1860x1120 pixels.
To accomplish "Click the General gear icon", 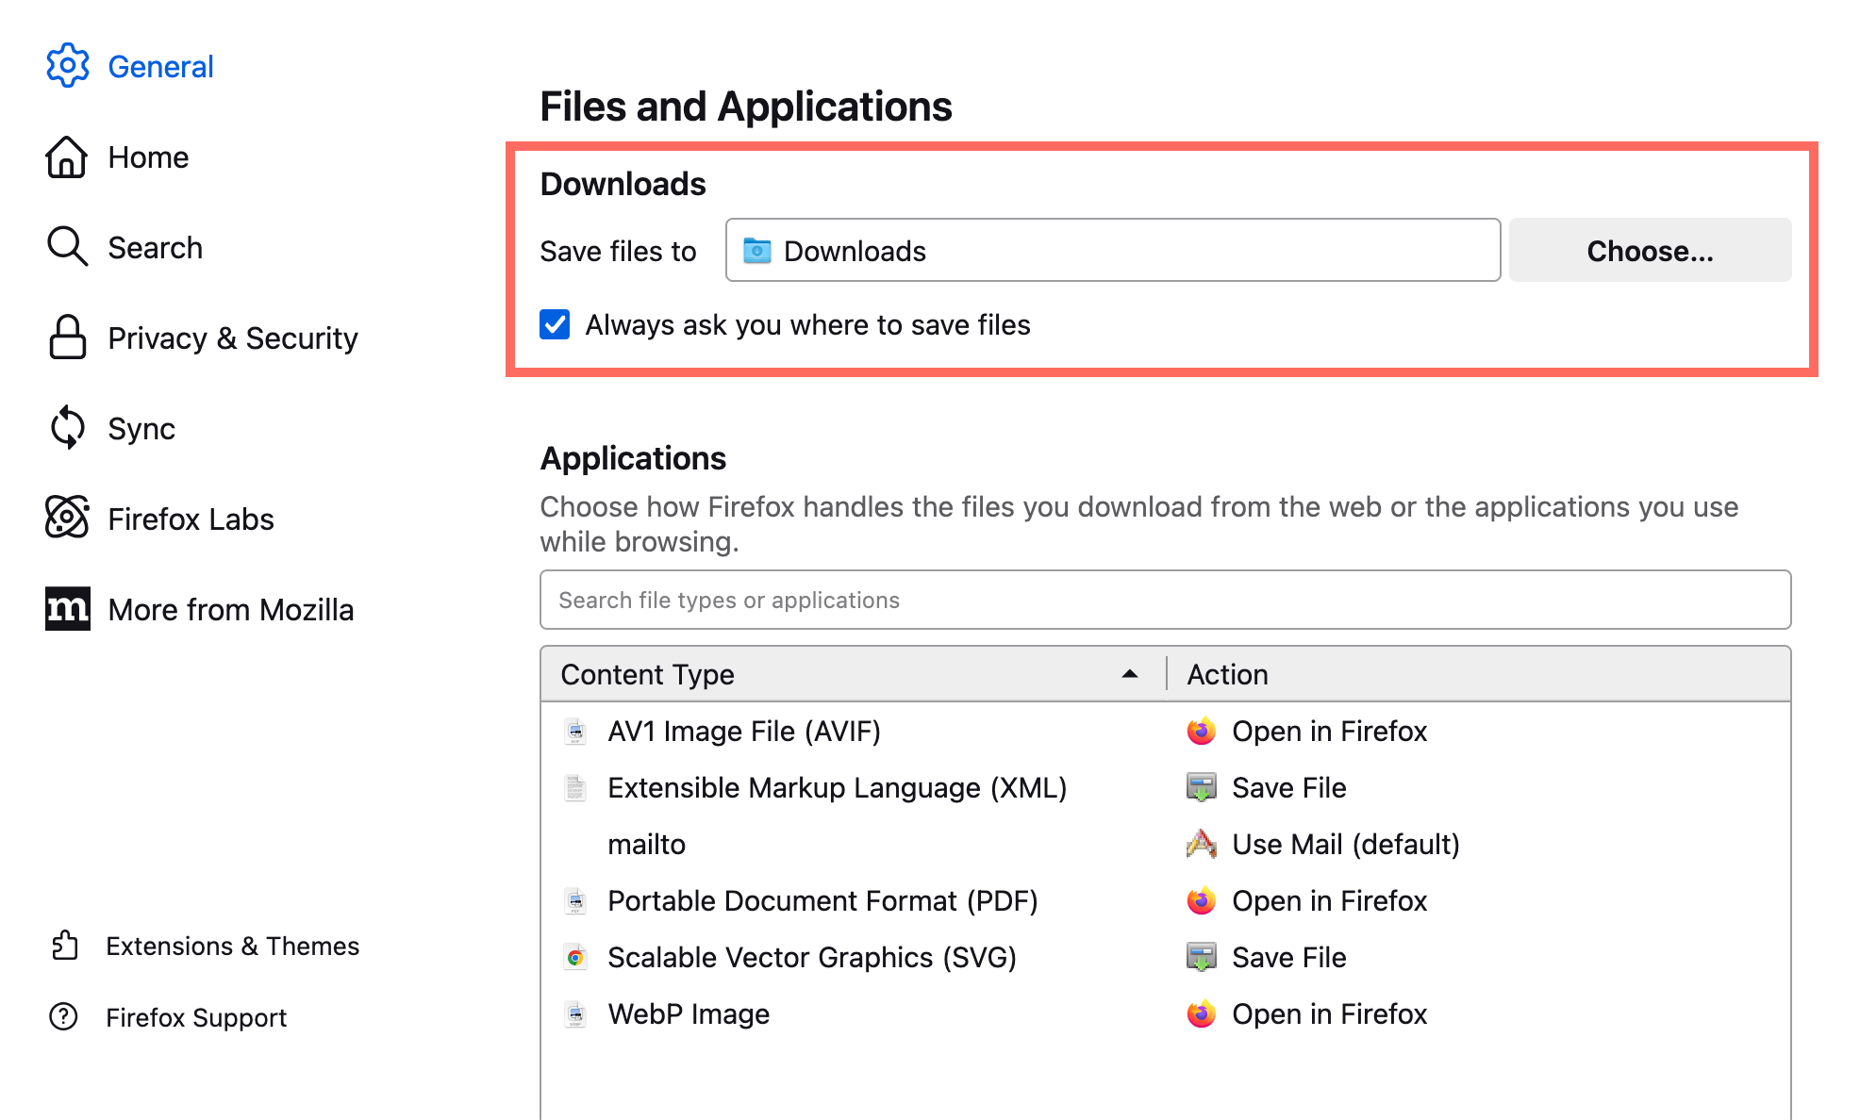I will (x=67, y=66).
